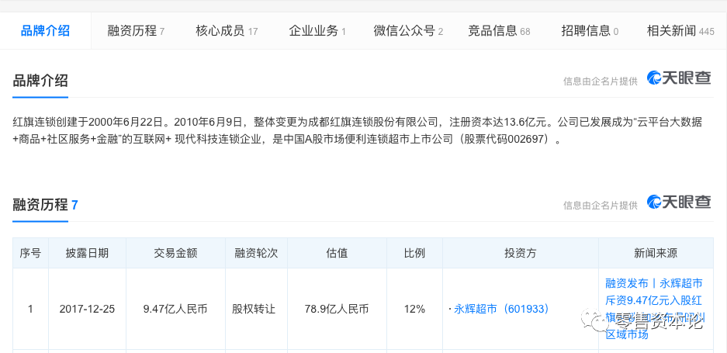Viewport: 727px width, 353px height.
Task: Click the 2017-12-25 date cell
Action: click(87, 309)
